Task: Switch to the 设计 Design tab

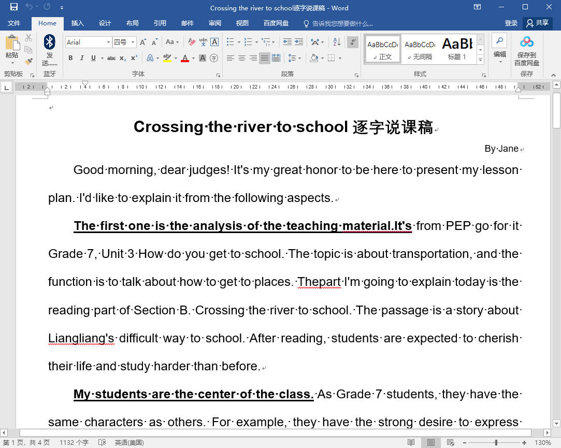Action: 105,23
